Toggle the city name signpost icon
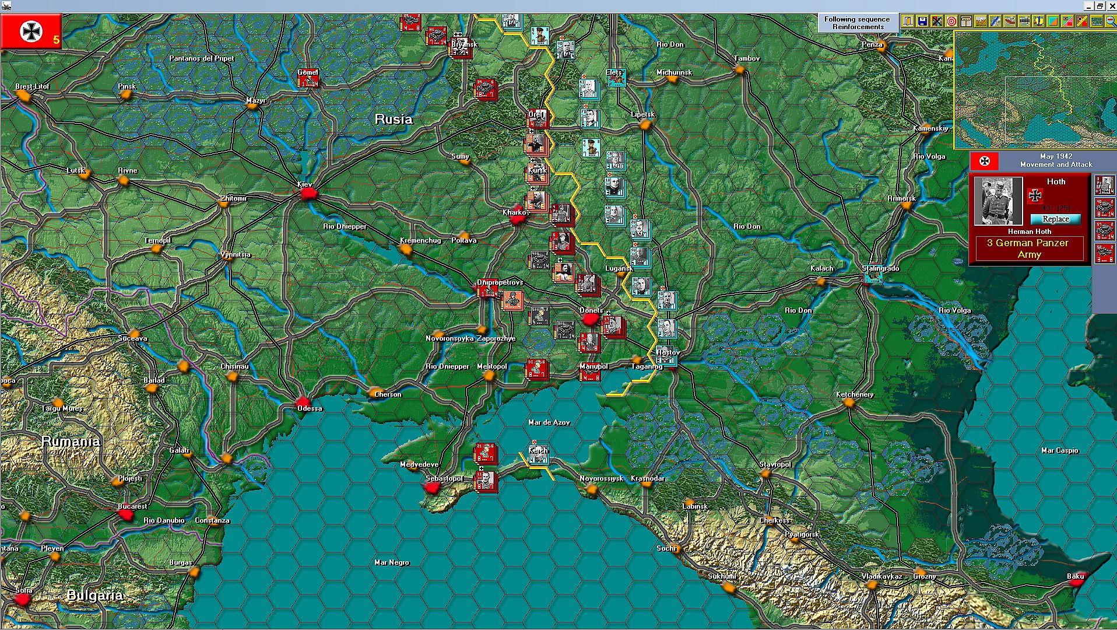The image size is (1117, 630). (x=966, y=22)
